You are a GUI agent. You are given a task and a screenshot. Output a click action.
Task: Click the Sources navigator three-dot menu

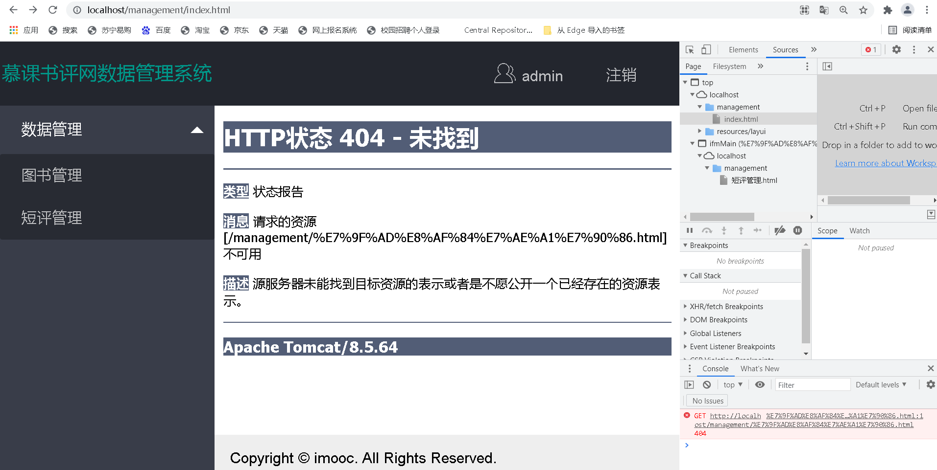click(x=807, y=66)
